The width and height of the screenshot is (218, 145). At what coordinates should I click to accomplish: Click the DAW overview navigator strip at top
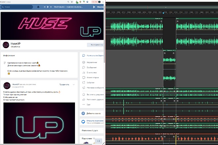click(162, 7)
